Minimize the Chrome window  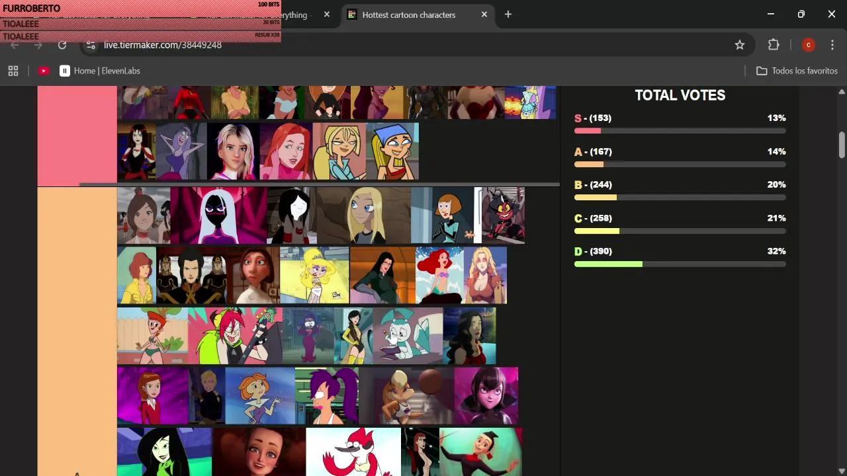770,15
